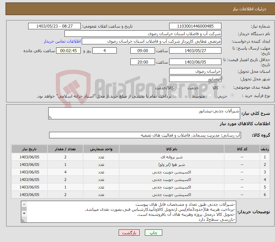Image resolution: width=275 pixels, height=242 pixels.
Task: Click the remaining time field 00:02:45
Action: (x=68, y=51)
